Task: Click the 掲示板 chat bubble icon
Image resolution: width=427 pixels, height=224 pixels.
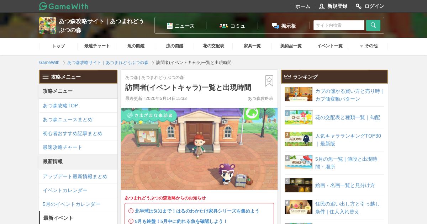Action: pyautogui.click(x=275, y=26)
